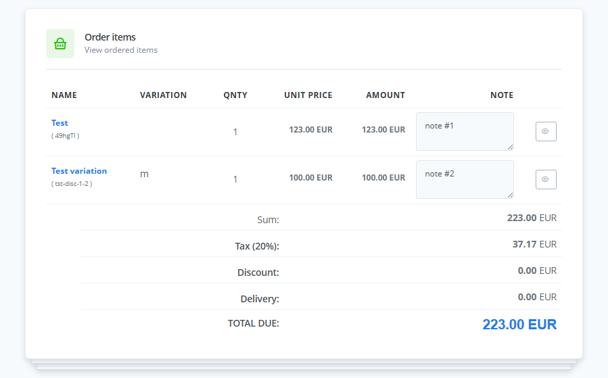Viewport: 608px width, 378px height.
Task: Click amount 123.00 EUR in Test row
Action: click(x=383, y=129)
